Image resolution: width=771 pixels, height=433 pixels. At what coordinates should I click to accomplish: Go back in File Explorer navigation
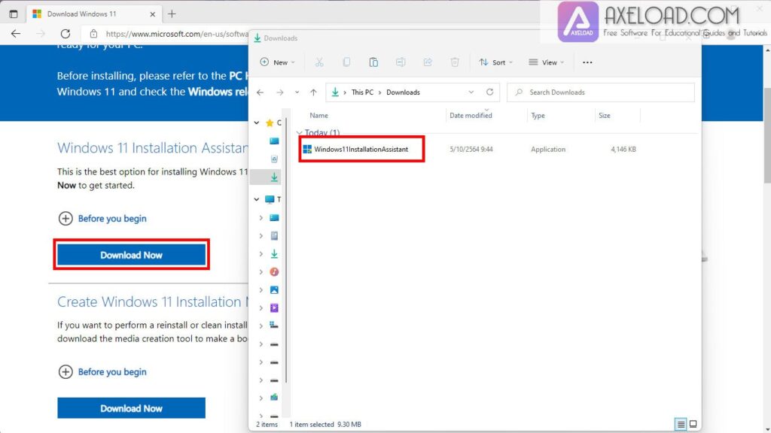pyautogui.click(x=260, y=92)
